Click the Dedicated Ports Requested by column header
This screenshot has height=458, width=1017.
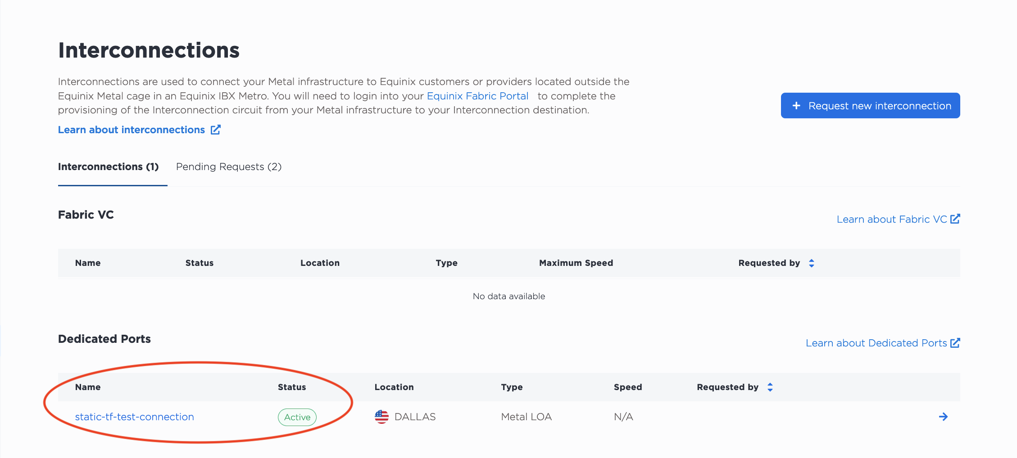tap(727, 387)
